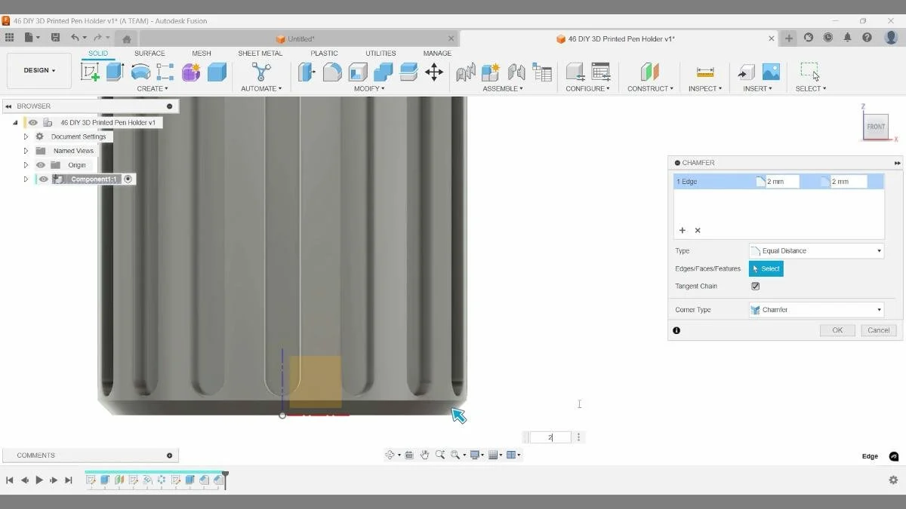The width and height of the screenshot is (906, 509).
Task: Toggle visibility of the root document
Action: click(x=33, y=122)
